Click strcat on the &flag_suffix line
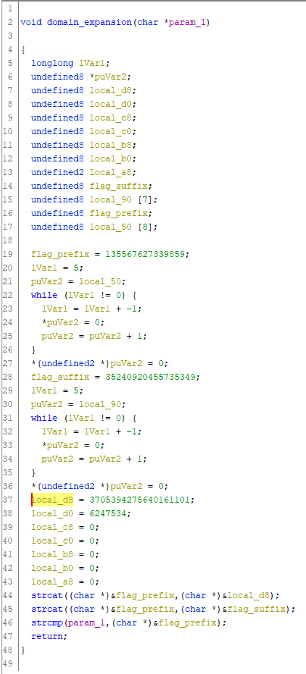Image resolution: width=306 pixels, height=674 pixels. [47, 609]
